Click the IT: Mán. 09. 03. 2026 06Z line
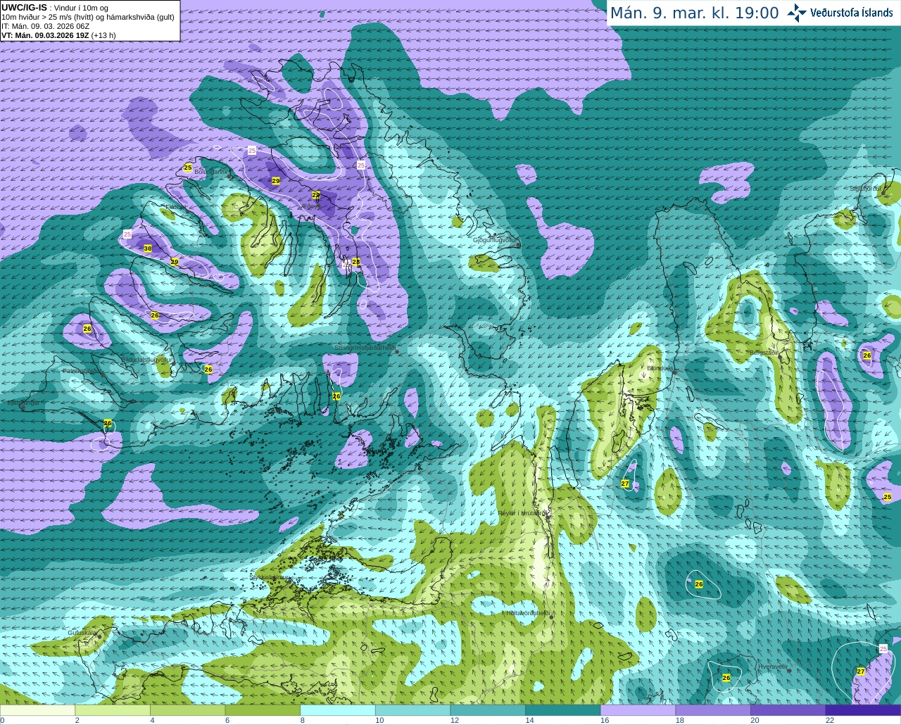Viewport: 901px width, 725px height. [46, 26]
